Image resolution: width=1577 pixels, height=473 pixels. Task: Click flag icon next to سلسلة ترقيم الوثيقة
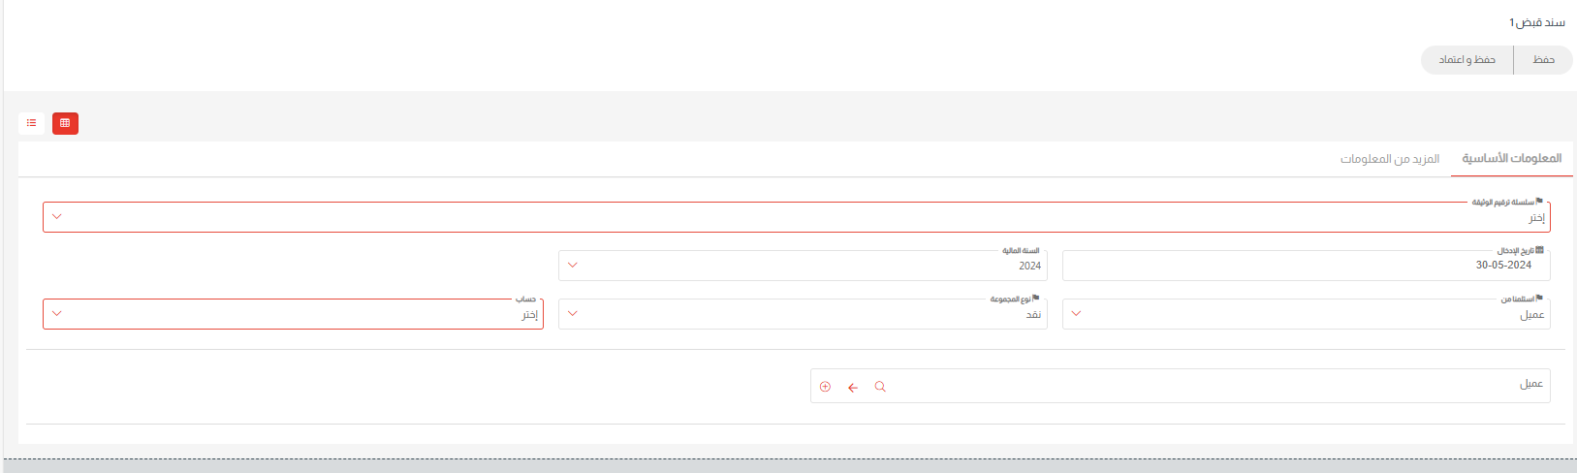pyautogui.click(x=1539, y=202)
